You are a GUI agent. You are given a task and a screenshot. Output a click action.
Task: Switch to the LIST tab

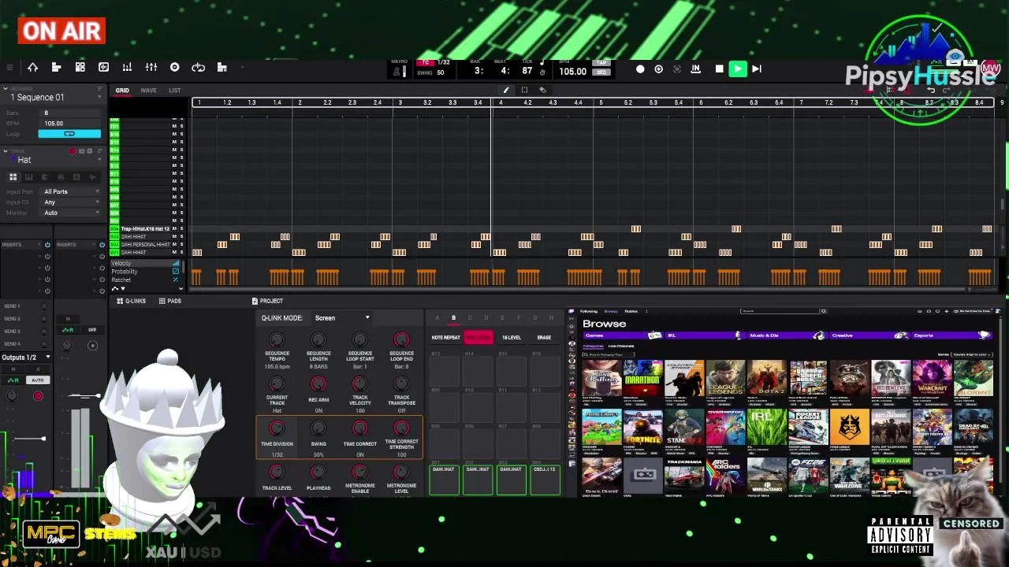(174, 91)
